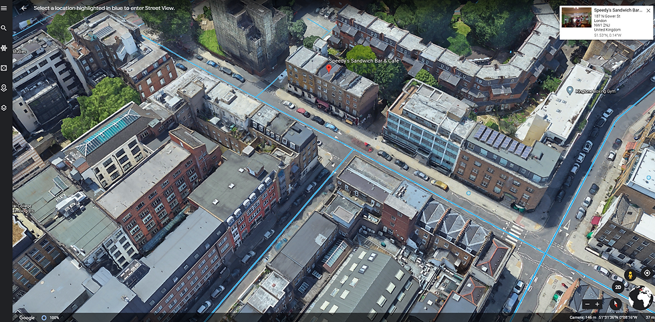
Task: Click the red Speedy's map pin
Action: point(329,69)
